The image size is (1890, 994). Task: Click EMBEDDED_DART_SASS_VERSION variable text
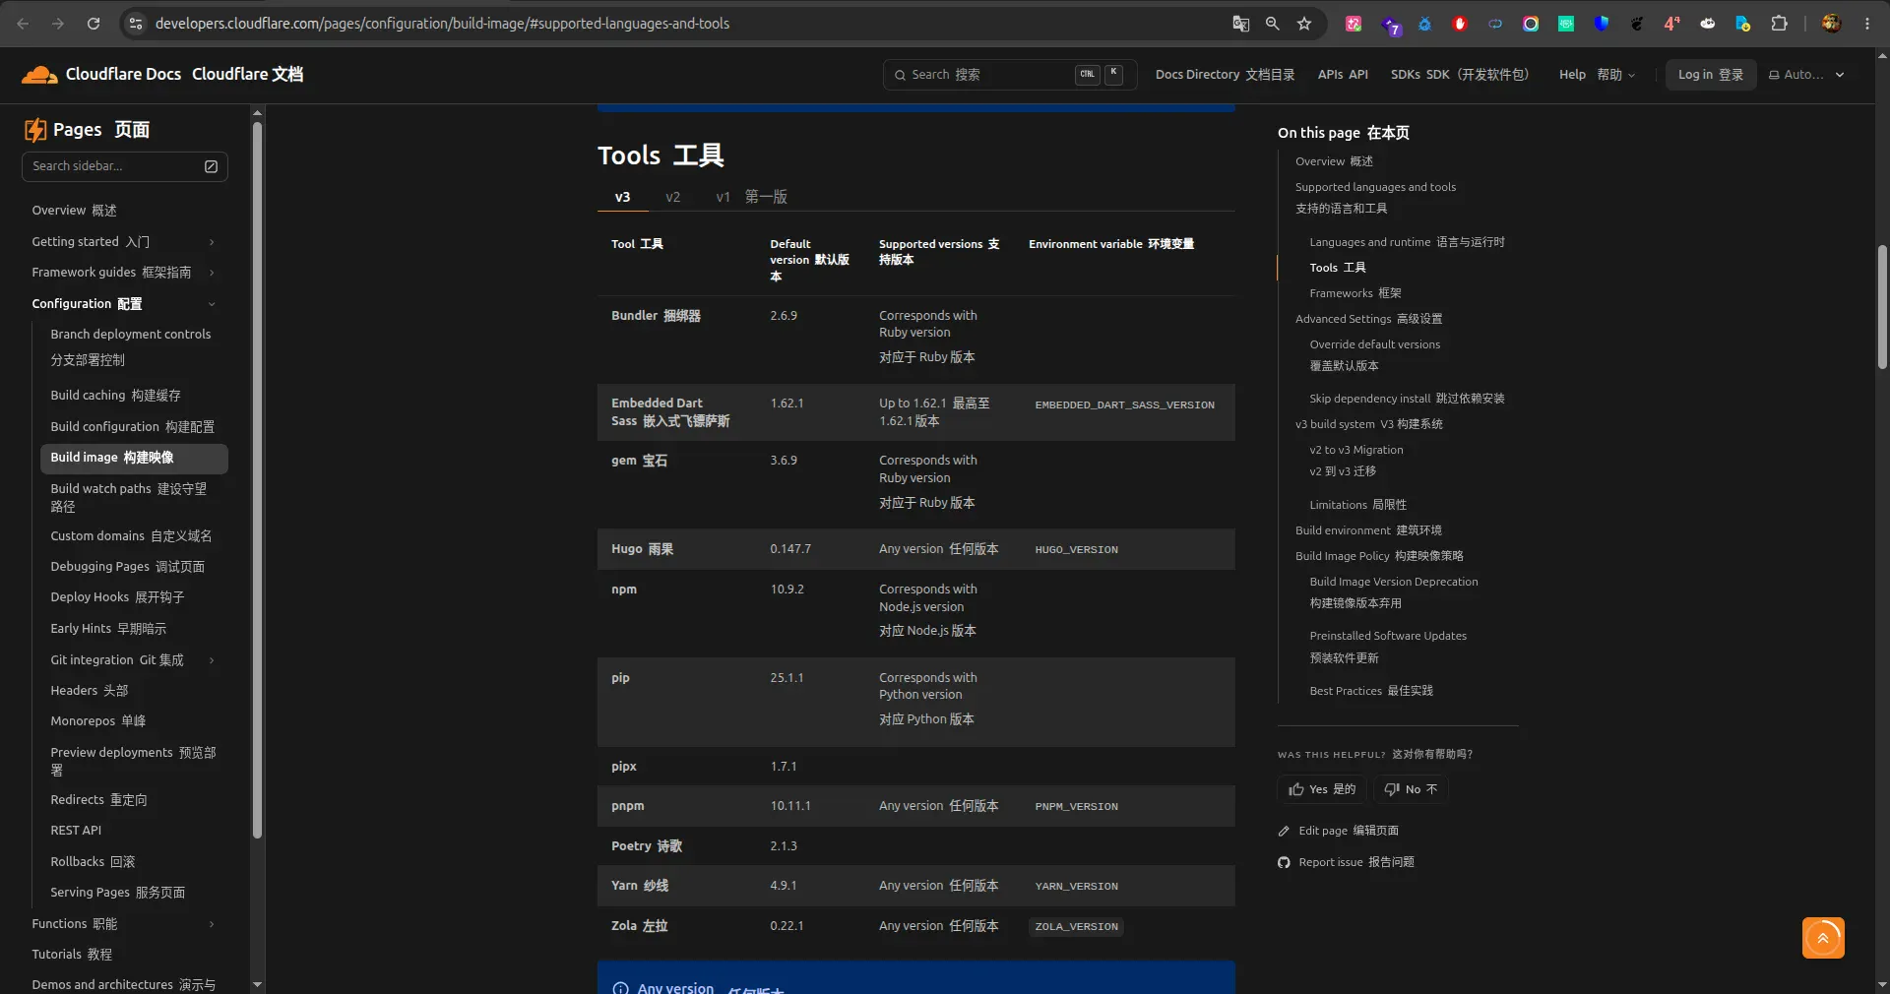pyautogui.click(x=1124, y=405)
